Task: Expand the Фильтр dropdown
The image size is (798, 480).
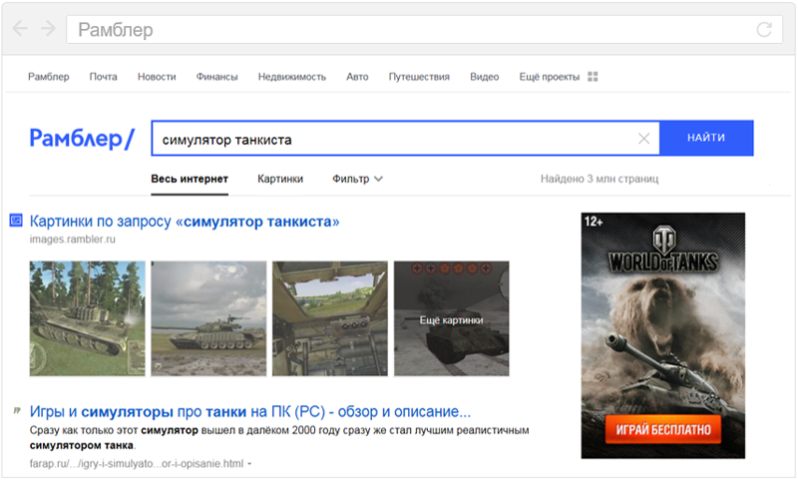Action: pos(357,179)
